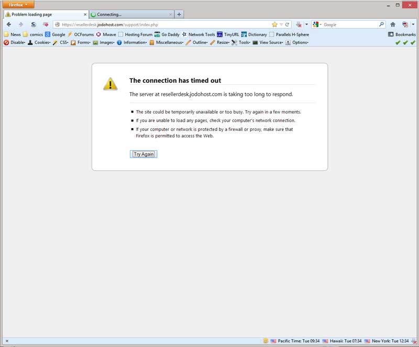Open the Go Daddy bookmark

point(167,35)
